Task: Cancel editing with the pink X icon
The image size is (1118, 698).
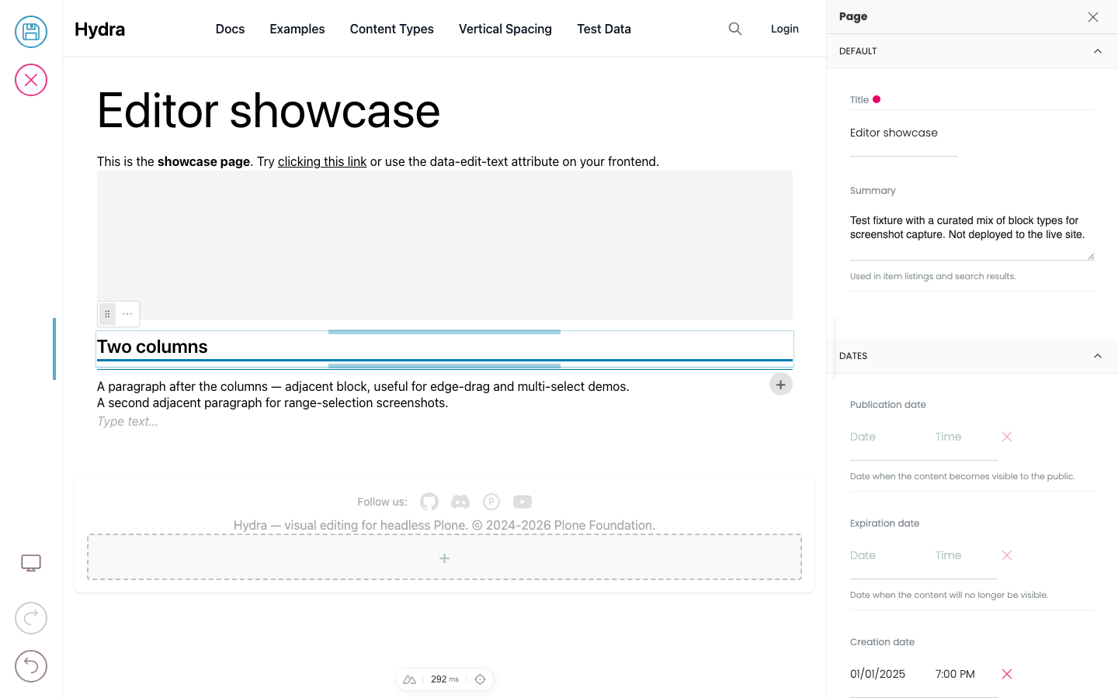Action: [x=31, y=80]
